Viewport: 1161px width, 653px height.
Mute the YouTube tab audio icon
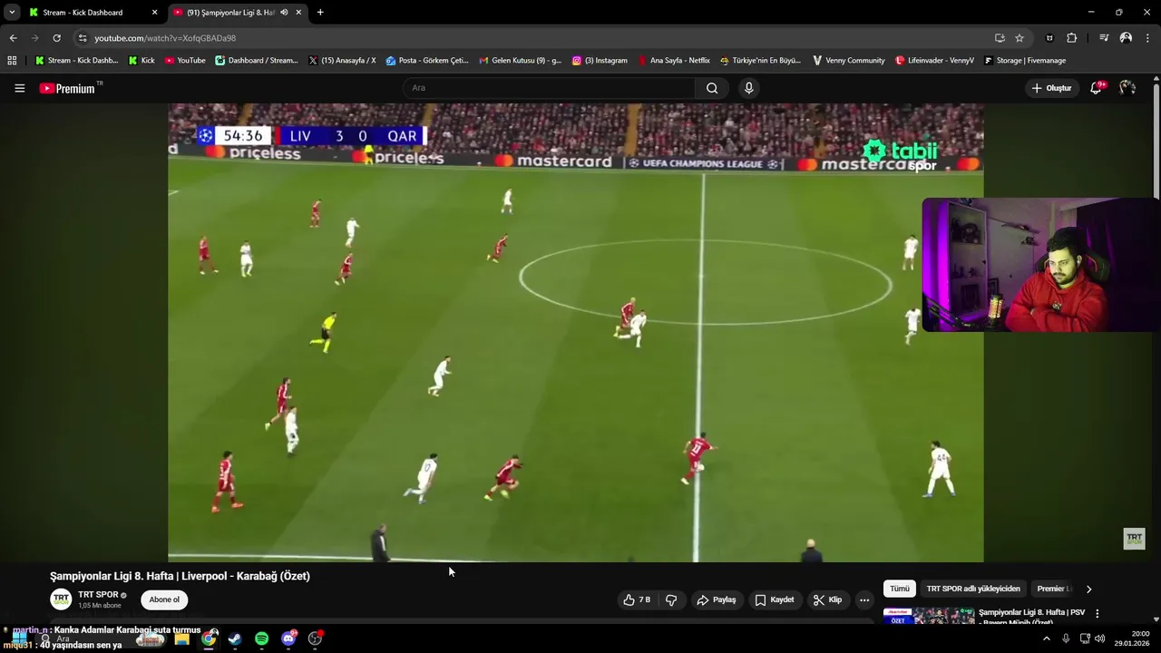(x=284, y=13)
